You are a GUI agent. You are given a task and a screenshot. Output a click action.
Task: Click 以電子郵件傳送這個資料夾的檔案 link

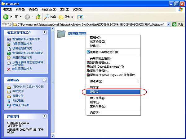click(28, 64)
